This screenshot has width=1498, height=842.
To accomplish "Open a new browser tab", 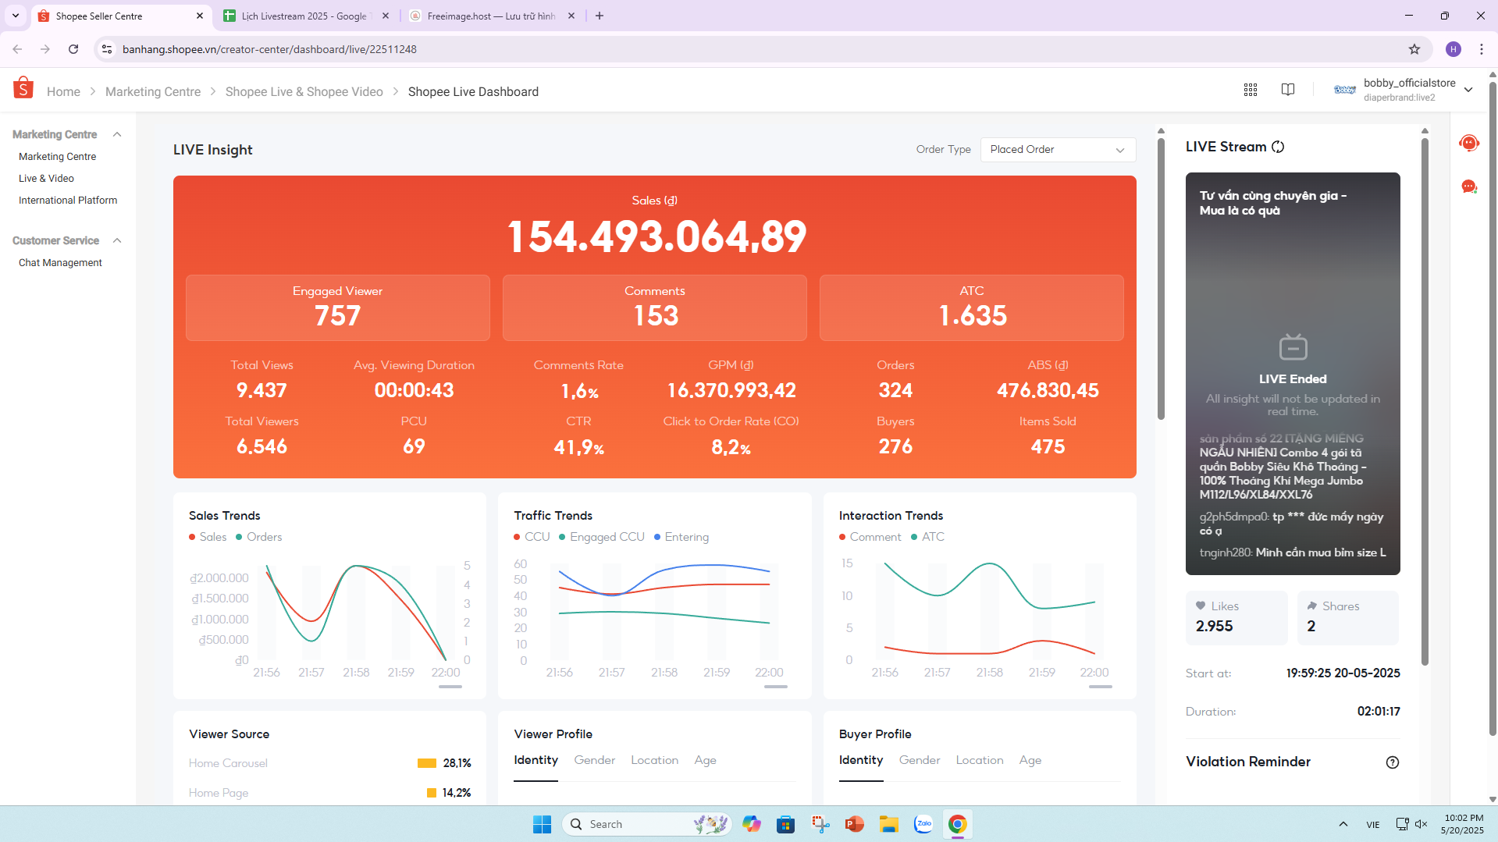I will point(600,16).
